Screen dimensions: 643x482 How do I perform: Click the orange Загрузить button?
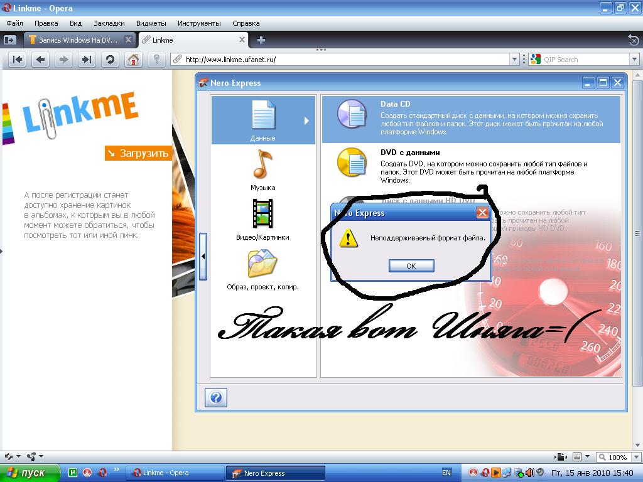click(x=138, y=153)
